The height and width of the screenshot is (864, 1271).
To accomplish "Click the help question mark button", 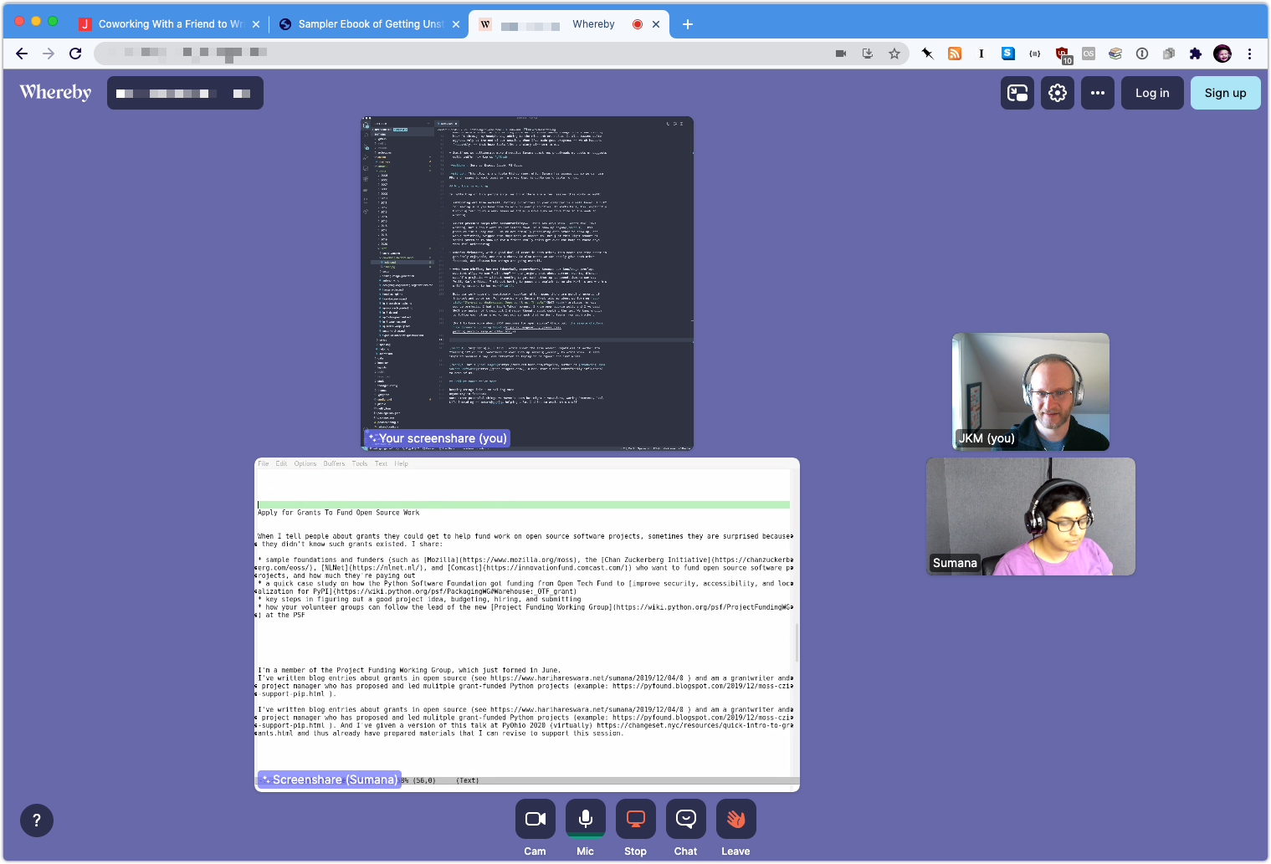I will (36, 821).
